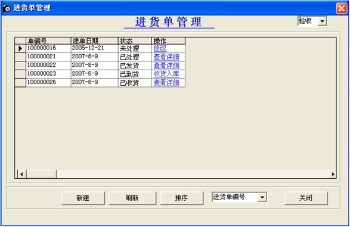This screenshot has height=227, width=350.
Task: Select row header of order 100000022
Action: tap(20, 66)
